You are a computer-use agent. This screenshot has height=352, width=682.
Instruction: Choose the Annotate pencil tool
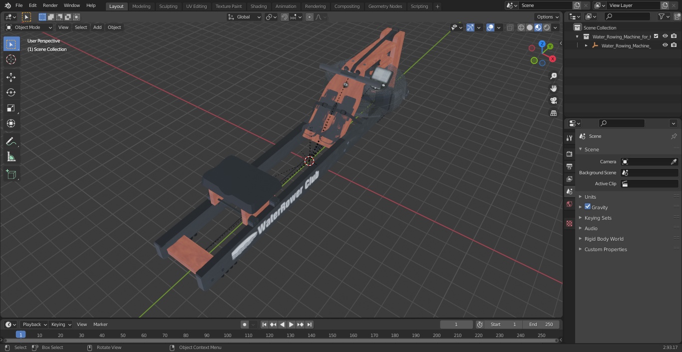tap(11, 141)
